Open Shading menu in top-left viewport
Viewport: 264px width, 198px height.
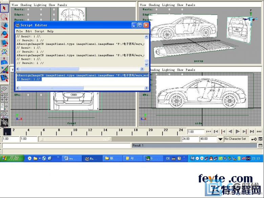(x=26, y=5)
